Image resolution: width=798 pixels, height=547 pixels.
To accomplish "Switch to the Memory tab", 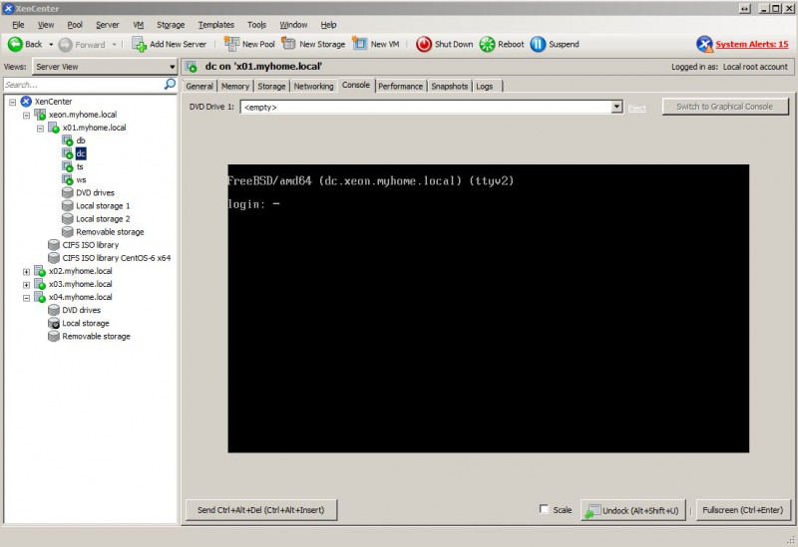I will pos(235,86).
